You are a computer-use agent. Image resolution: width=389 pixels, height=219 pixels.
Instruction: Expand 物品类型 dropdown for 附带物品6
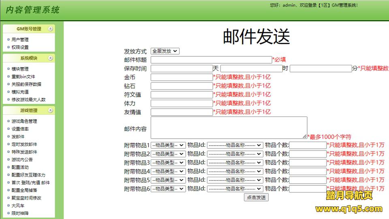tap(168, 189)
